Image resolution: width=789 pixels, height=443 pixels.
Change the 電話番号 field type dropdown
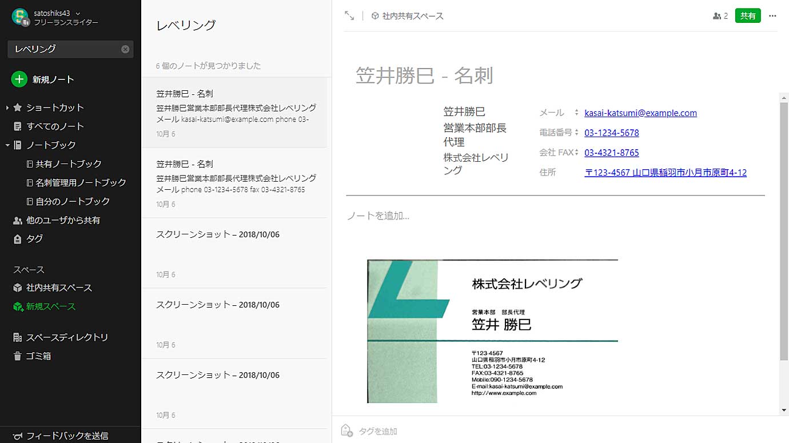(577, 133)
